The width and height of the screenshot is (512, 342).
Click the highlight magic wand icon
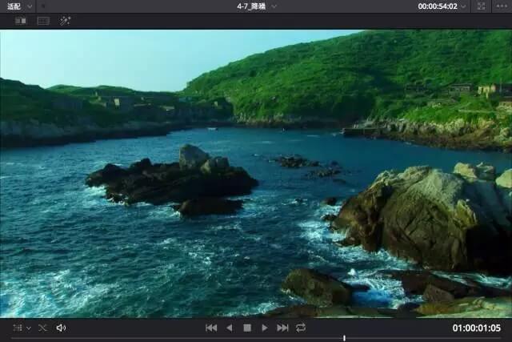tap(66, 21)
